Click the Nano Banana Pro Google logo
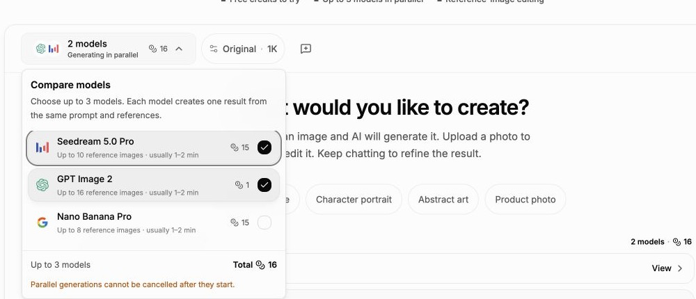Image resolution: width=696 pixels, height=299 pixels. [x=42, y=223]
